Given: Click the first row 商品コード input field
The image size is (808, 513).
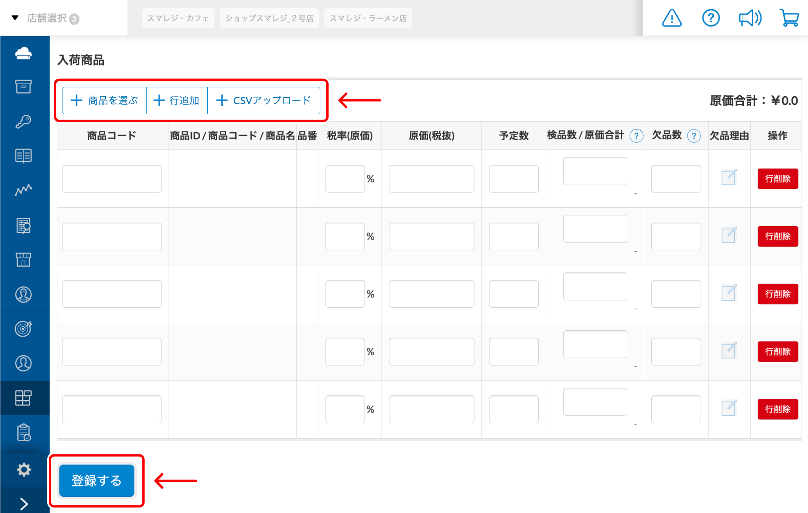Looking at the screenshot, I should (111, 179).
